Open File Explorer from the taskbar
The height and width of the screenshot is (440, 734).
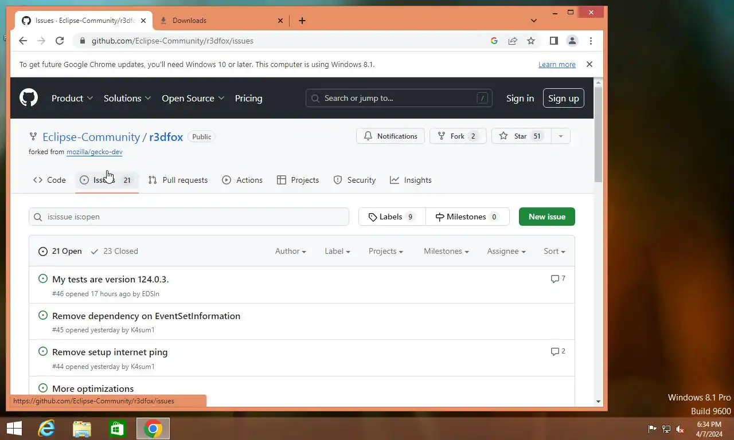coord(82,429)
